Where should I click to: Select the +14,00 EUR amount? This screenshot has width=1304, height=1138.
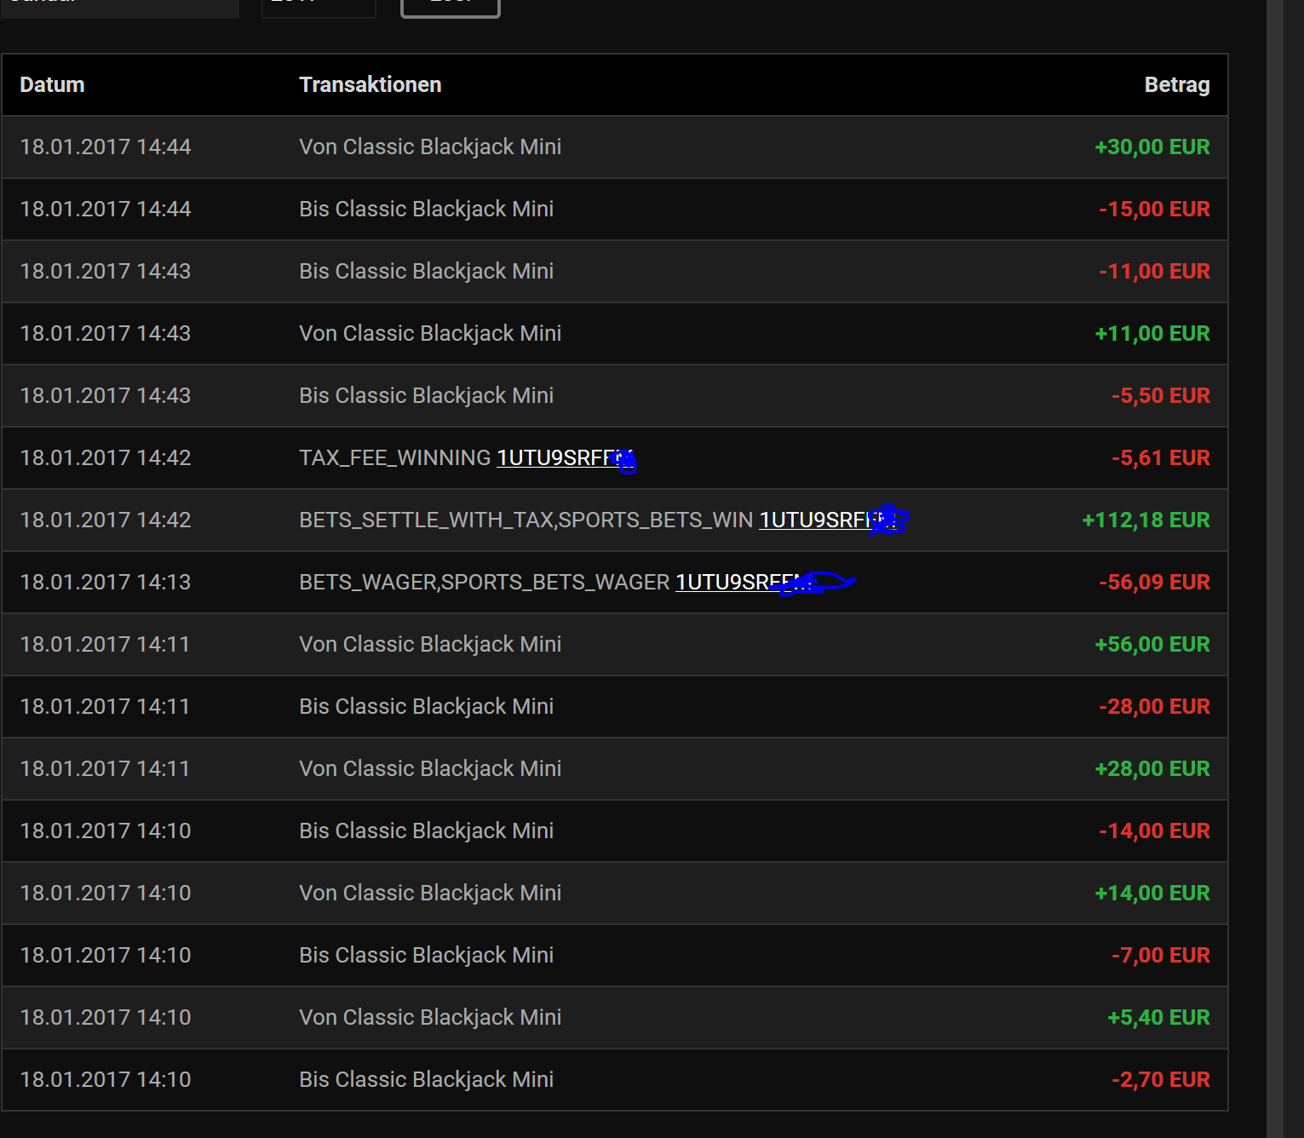[1152, 893]
